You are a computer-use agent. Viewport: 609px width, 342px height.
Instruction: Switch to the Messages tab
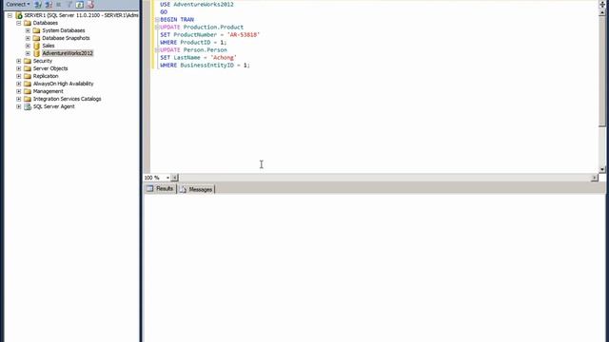[x=197, y=190]
